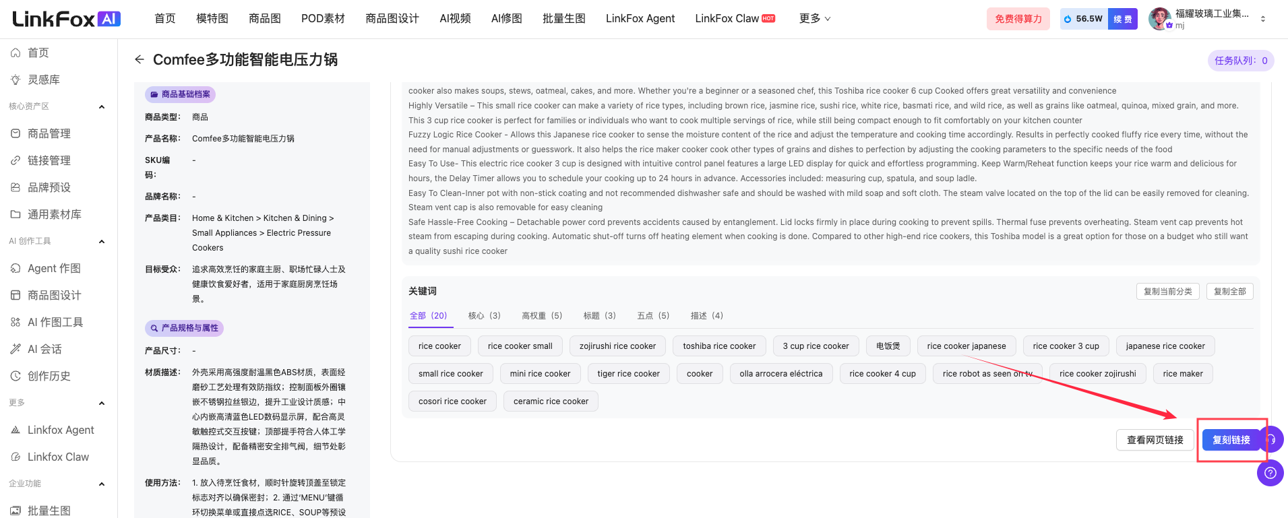
Task: Click the 创作历史 clock icon
Action: (x=16, y=376)
